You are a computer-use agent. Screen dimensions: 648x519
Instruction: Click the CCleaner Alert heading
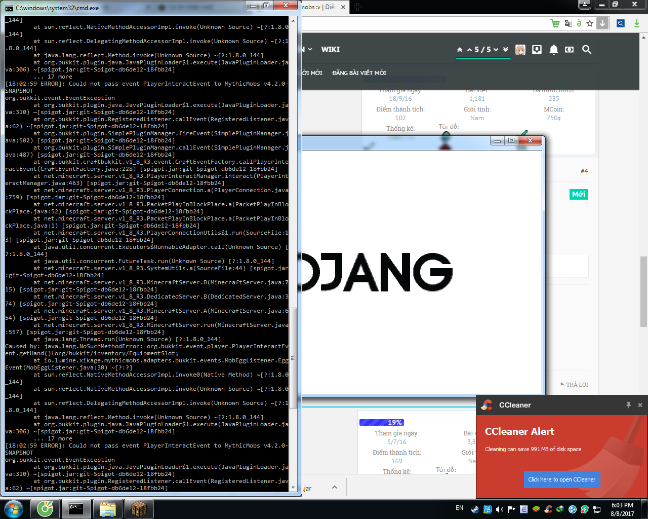pos(520,431)
